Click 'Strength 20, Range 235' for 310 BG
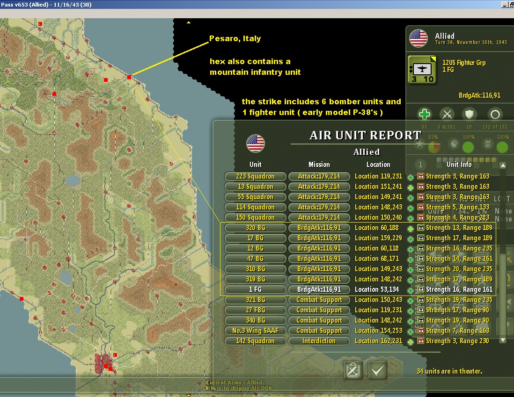 tap(459, 269)
